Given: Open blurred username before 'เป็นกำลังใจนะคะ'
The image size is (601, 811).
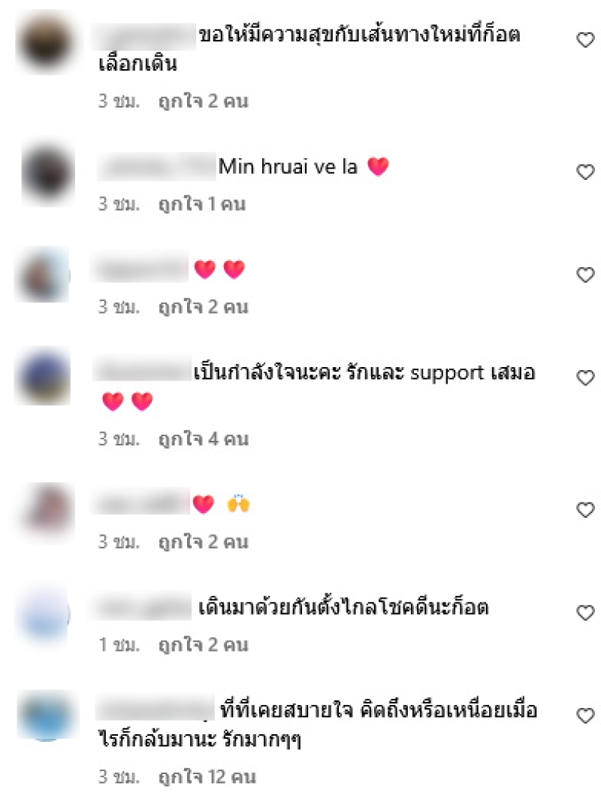Looking at the screenshot, I should (x=142, y=372).
